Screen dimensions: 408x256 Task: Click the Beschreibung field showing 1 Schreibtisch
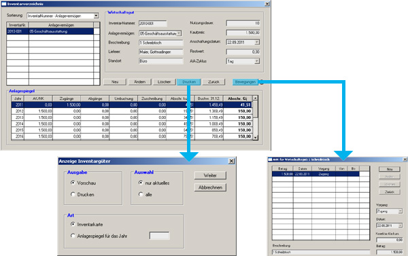(x=160, y=43)
